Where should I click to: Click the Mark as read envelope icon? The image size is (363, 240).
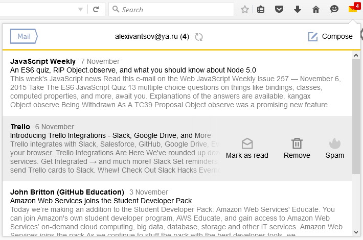tap(247, 143)
